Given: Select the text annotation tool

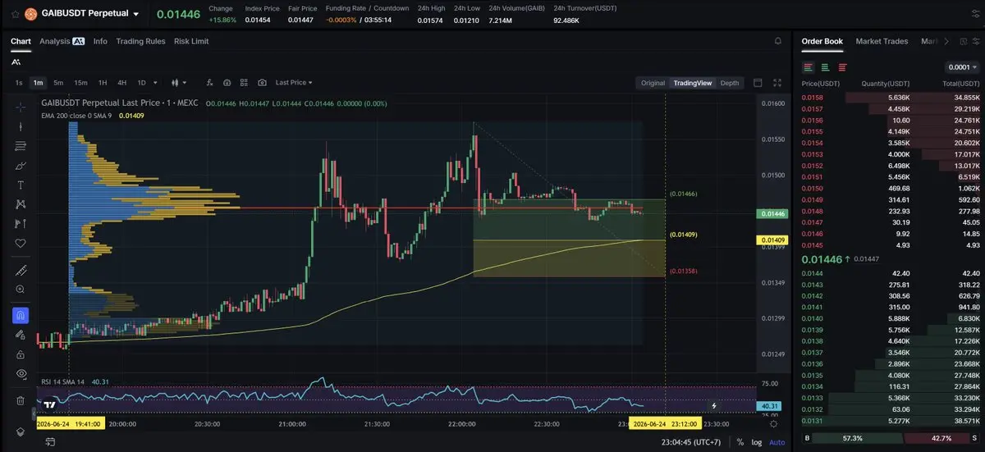Looking at the screenshot, I should coord(21,185).
